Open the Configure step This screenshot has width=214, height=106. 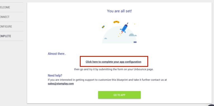point(6,27)
